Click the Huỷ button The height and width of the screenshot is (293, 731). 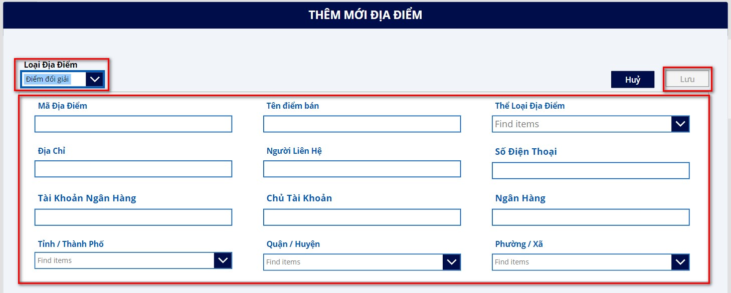coord(632,80)
